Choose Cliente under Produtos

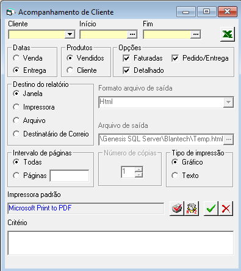[70, 70]
